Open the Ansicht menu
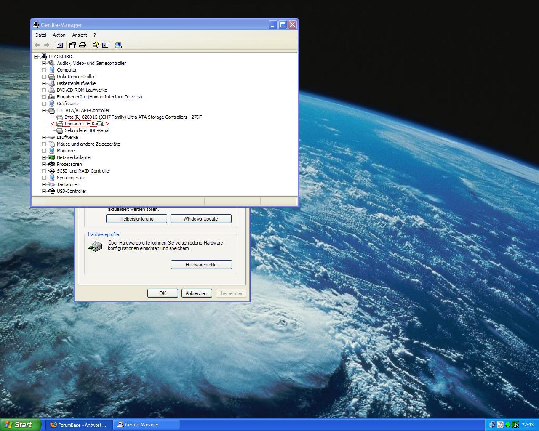The height and width of the screenshot is (431, 539). click(80, 35)
